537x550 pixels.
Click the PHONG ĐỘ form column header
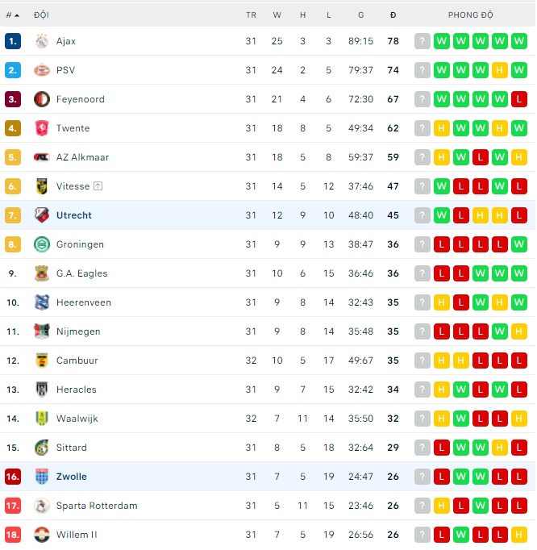coord(471,15)
